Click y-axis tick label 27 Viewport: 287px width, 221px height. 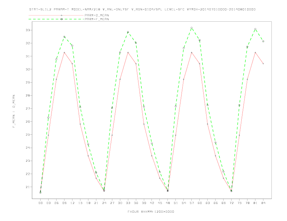[28, 108]
